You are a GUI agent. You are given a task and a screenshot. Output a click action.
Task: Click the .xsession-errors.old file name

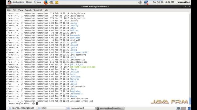[81, 101]
